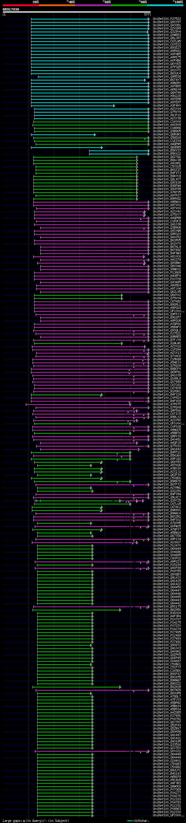Click the =100char. scale legend
186x823 pixels.
(138, 821)
